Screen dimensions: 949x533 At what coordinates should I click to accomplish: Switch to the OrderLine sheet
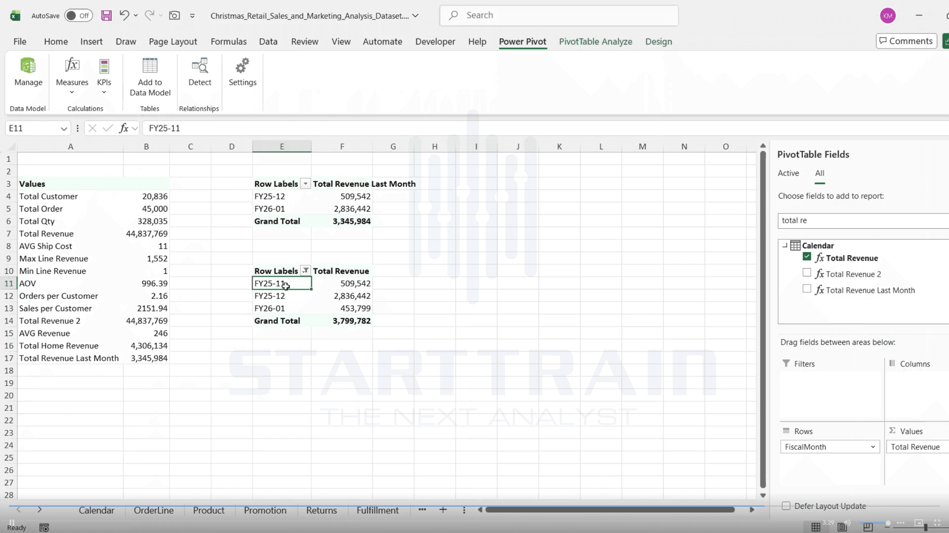click(x=153, y=510)
